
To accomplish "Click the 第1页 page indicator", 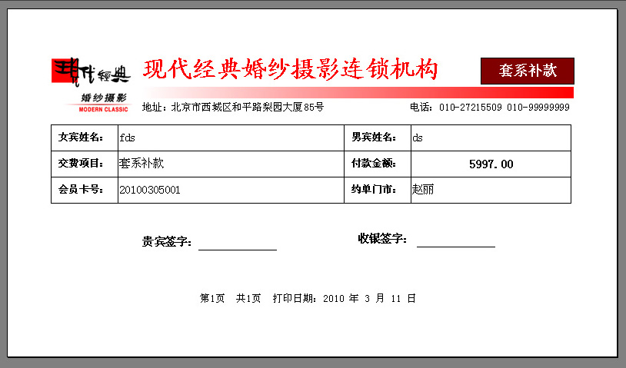I will point(212,298).
